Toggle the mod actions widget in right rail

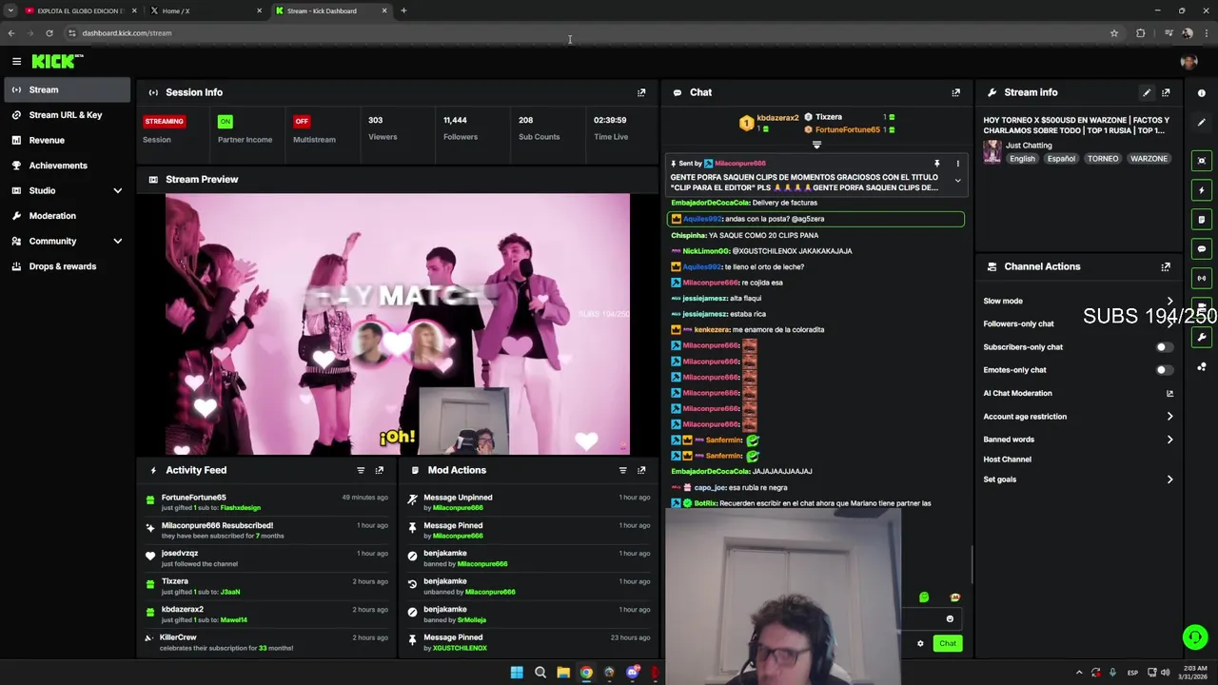[x=1202, y=220]
